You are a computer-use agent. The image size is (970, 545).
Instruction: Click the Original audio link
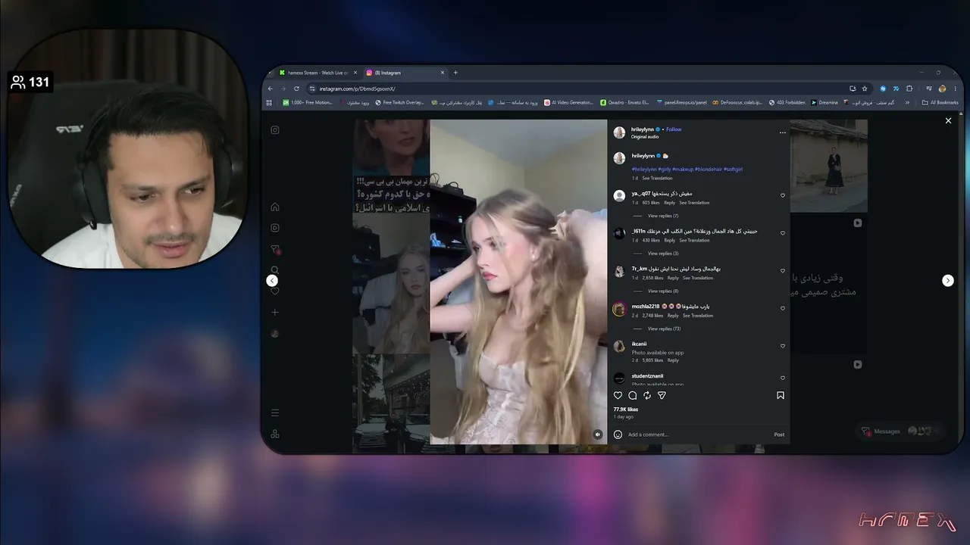(645, 137)
